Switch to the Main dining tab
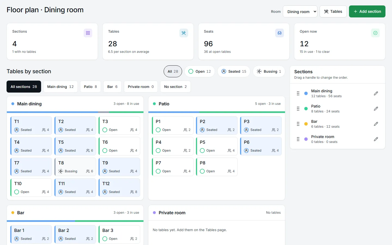Image resolution: width=392 pixels, height=245 pixels. click(x=60, y=87)
